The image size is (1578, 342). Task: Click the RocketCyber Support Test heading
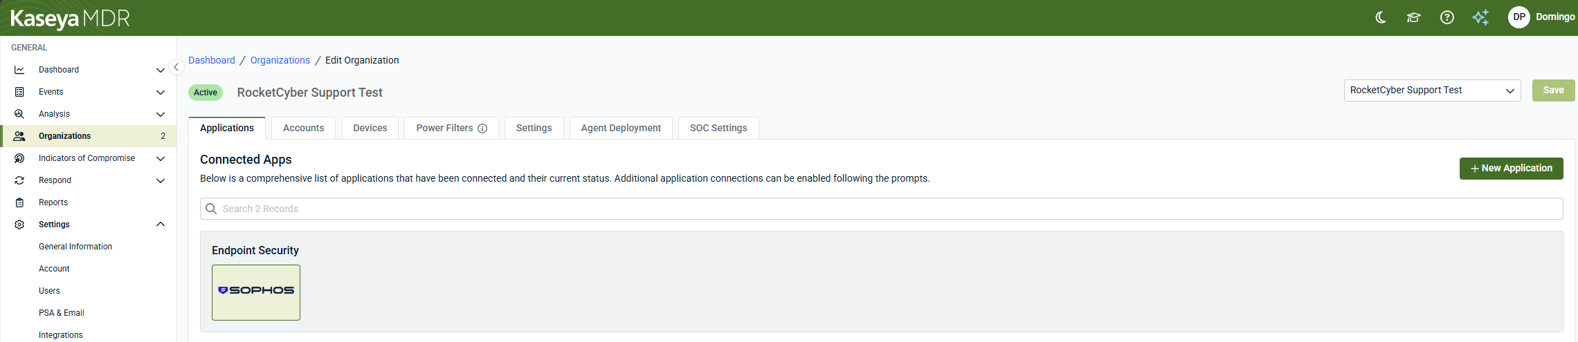tap(309, 93)
